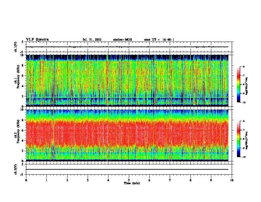
Task: Click the "ch.1(V)" waveform axis label
Action: (16, 47)
